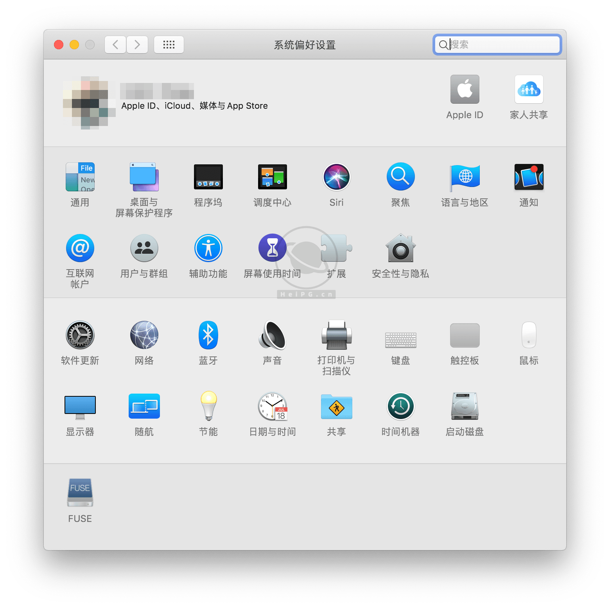Open 屏幕使用时间 (Screen Time) pane
This screenshot has height=608, width=610.
tap(273, 248)
